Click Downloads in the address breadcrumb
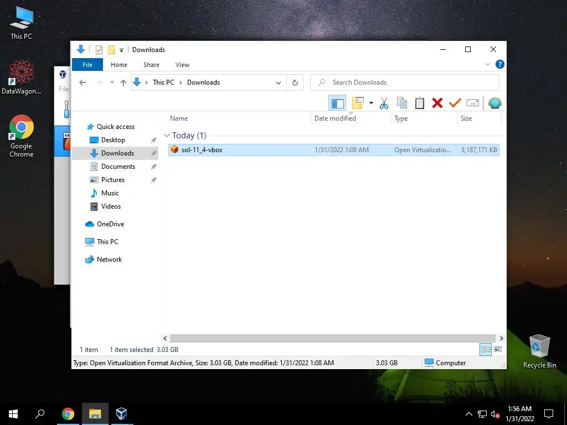Screen dimensions: 567x425 (x=203, y=82)
